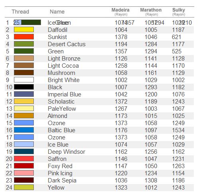Click Madeira value 1323 for Yellow
199x196 pixels.
click(121, 188)
